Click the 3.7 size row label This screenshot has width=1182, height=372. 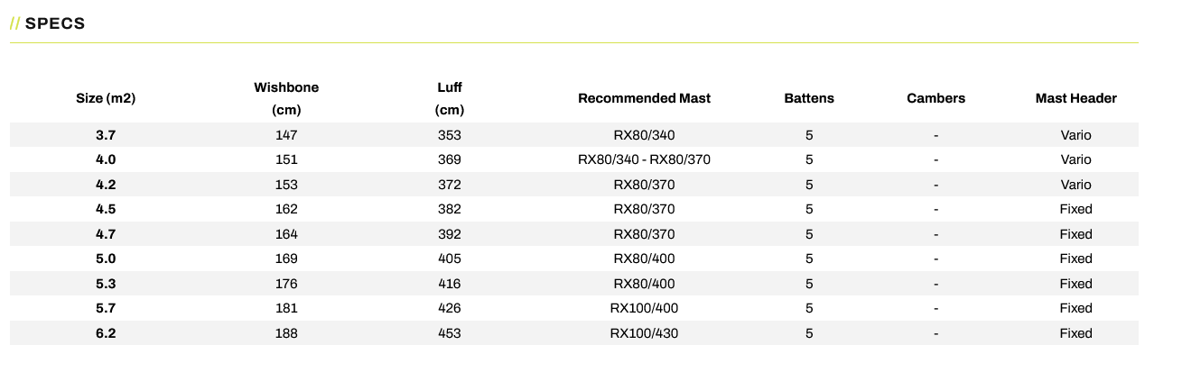tap(106, 135)
